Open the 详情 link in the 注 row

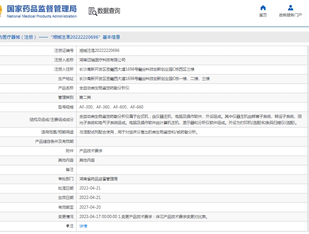[83, 226]
